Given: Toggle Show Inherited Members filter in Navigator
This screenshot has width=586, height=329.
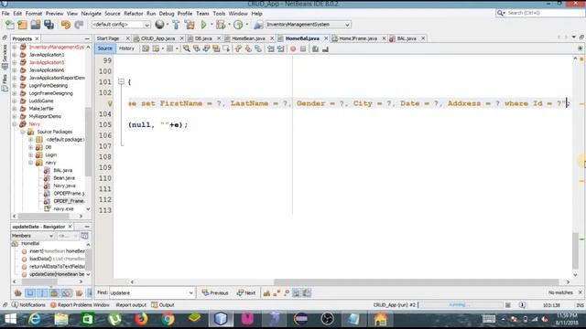Looking at the screenshot, I should point(17,292).
